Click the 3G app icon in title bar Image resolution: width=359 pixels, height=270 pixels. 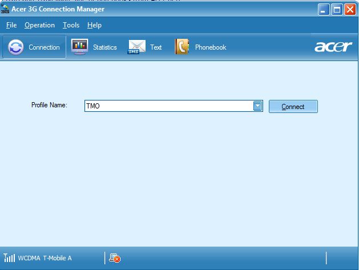(5, 9)
